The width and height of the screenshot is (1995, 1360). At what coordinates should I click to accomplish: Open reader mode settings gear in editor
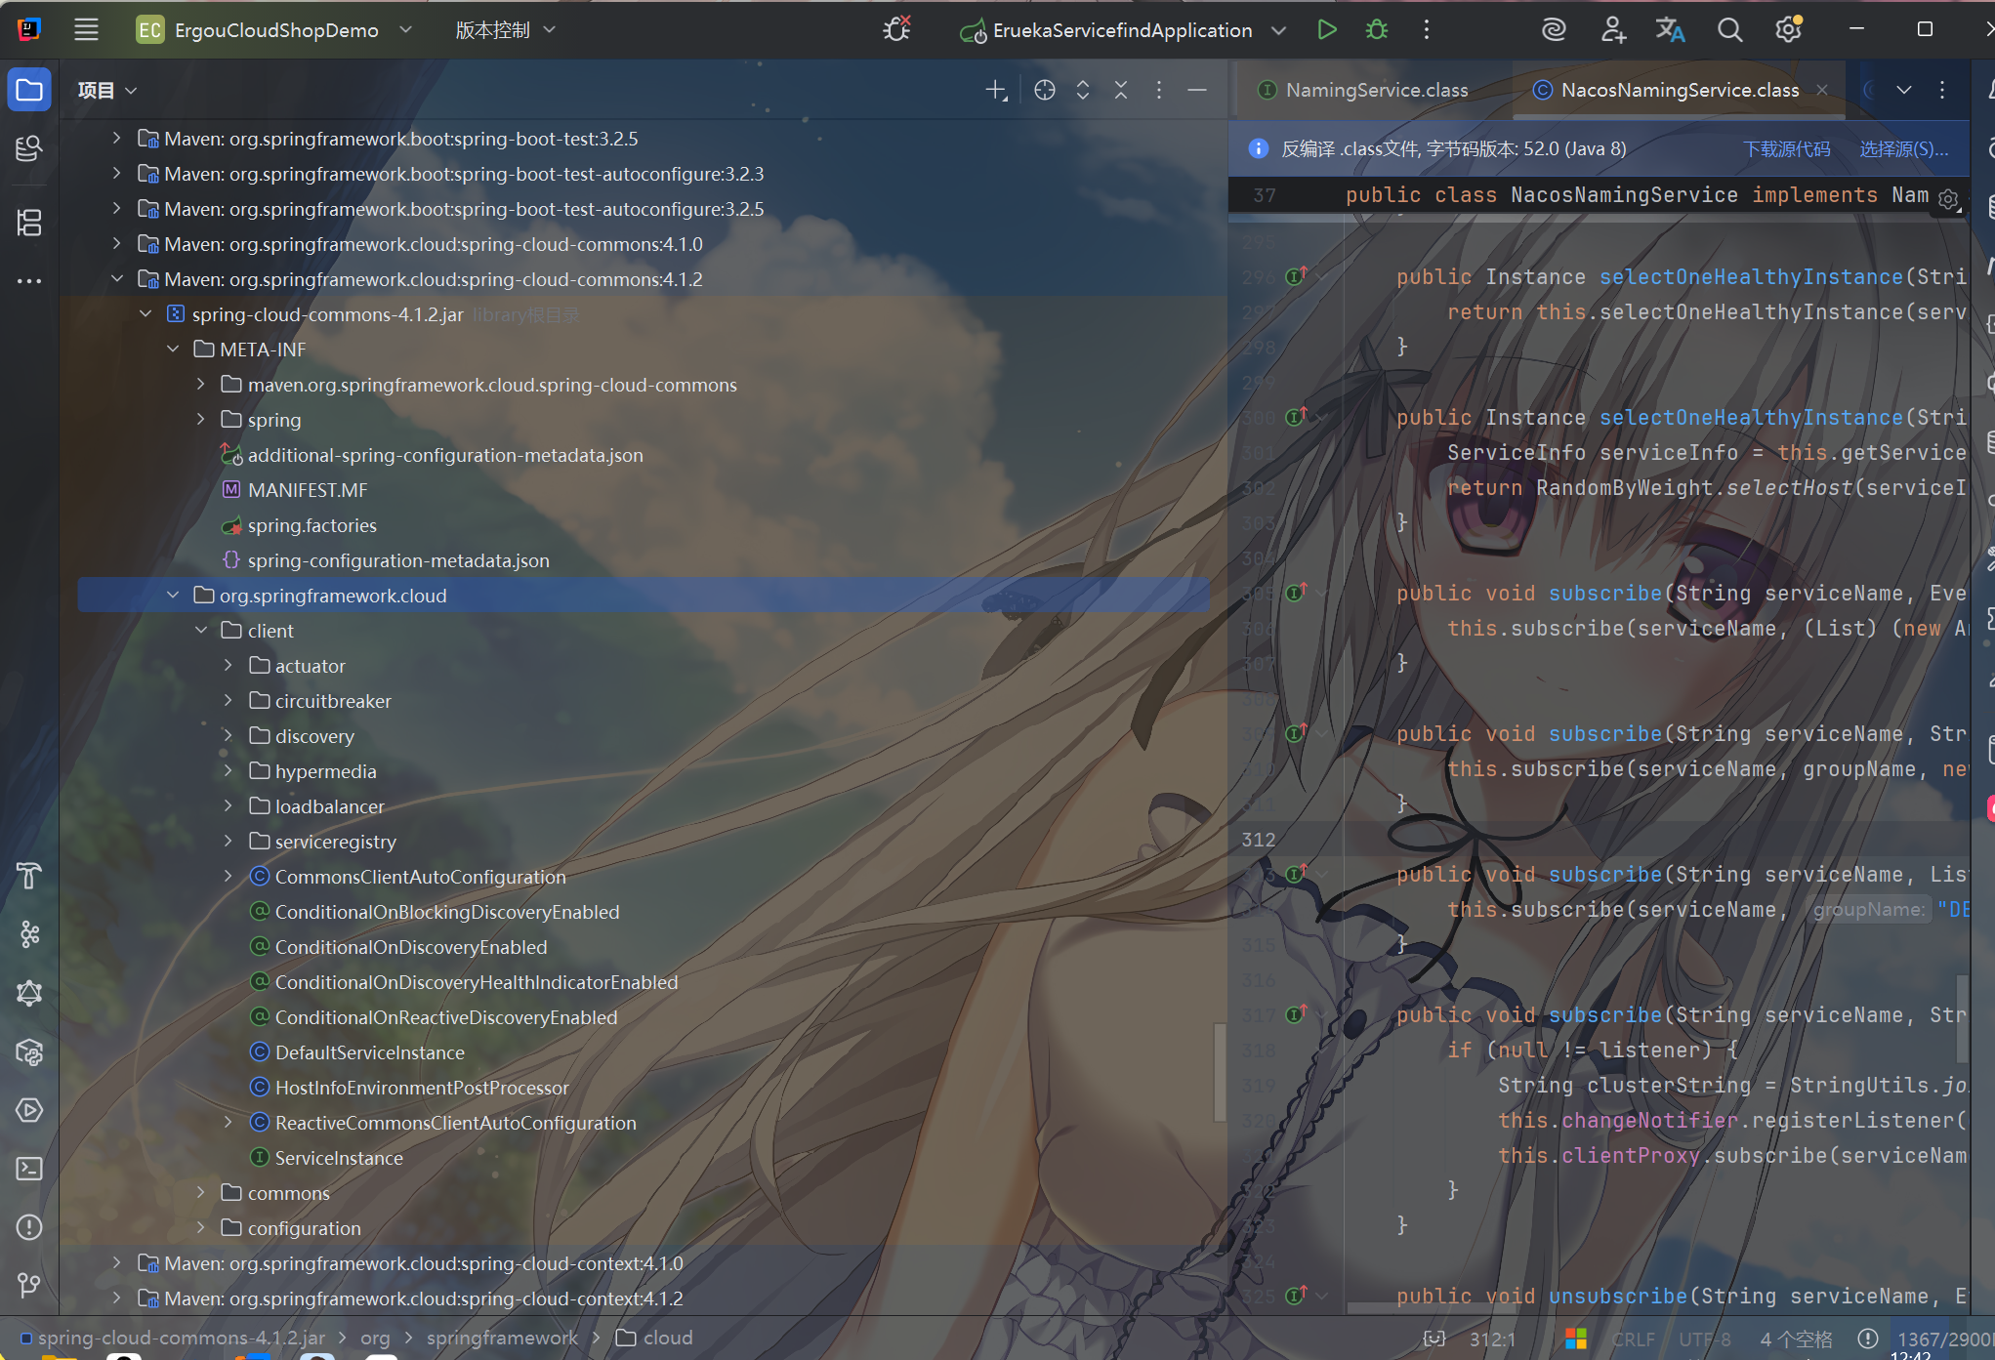tap(1948, 199)
